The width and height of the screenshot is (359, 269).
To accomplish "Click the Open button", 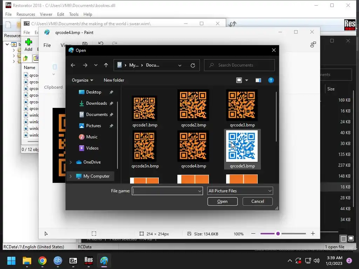I will (222, 201).
